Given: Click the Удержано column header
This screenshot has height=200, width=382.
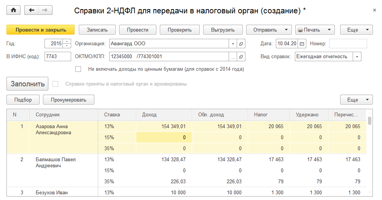Looking at the screenshot, I should pos(309,115).
